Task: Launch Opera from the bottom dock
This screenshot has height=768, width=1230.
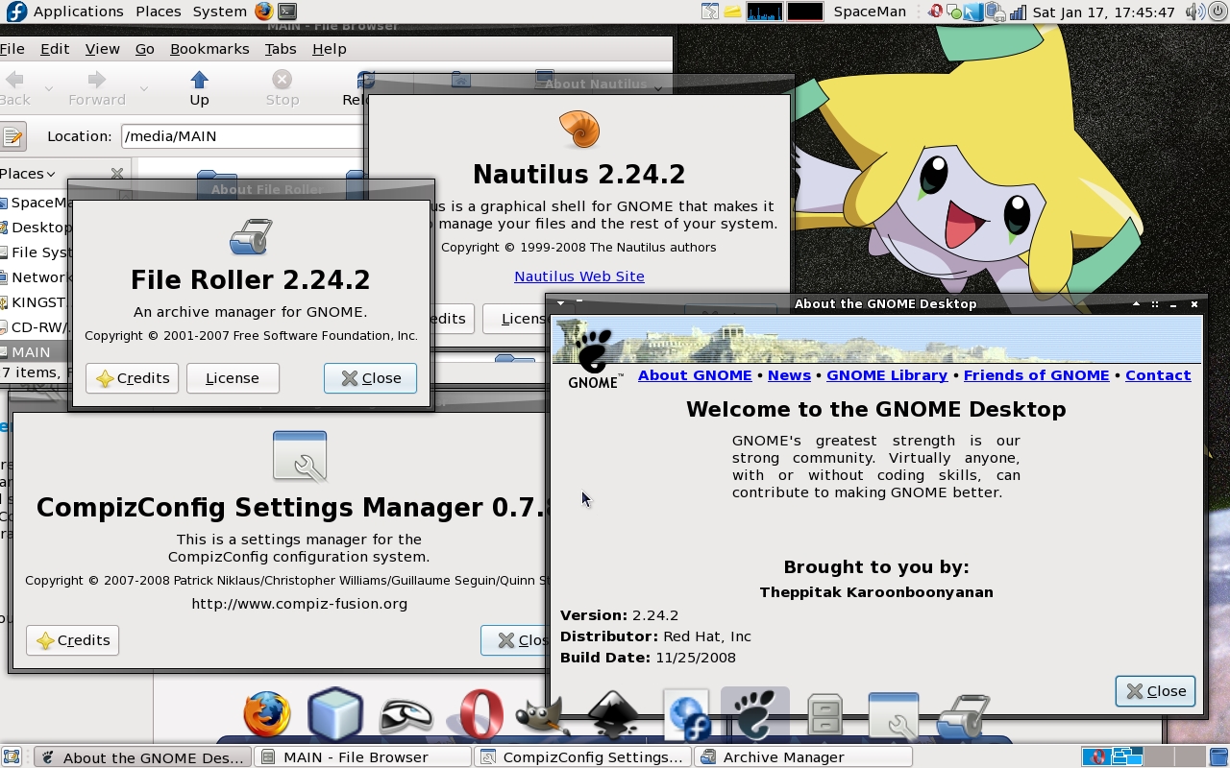Action: (480, 715)
